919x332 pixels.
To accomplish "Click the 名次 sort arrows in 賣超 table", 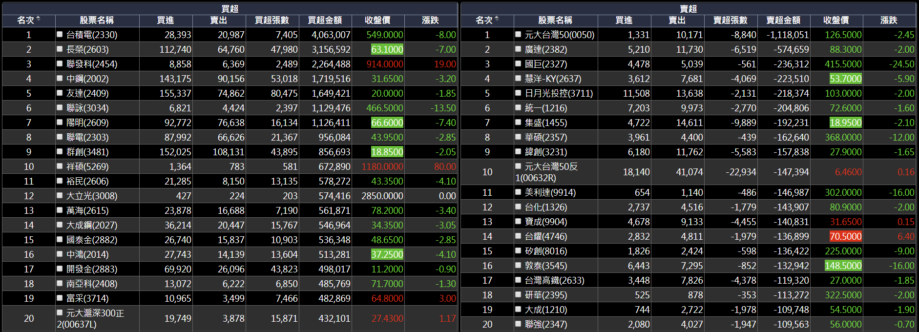I will coord(497,19).
